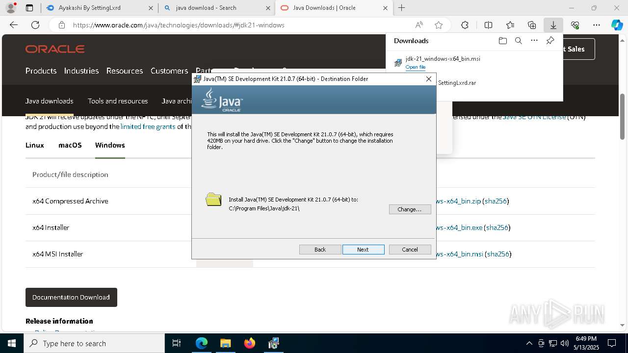Viewport: 628px width, 353px height.
Task: Select Java downloads sub-navigation tab
Action: point(50,101)
